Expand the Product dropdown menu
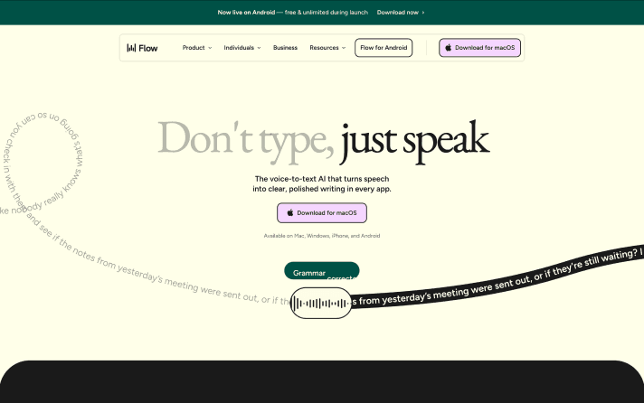This screenshot has height=403, width=644. [197, 48]
